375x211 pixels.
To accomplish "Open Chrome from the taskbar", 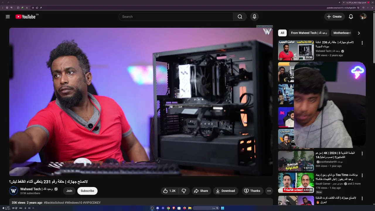I will 168,208.
